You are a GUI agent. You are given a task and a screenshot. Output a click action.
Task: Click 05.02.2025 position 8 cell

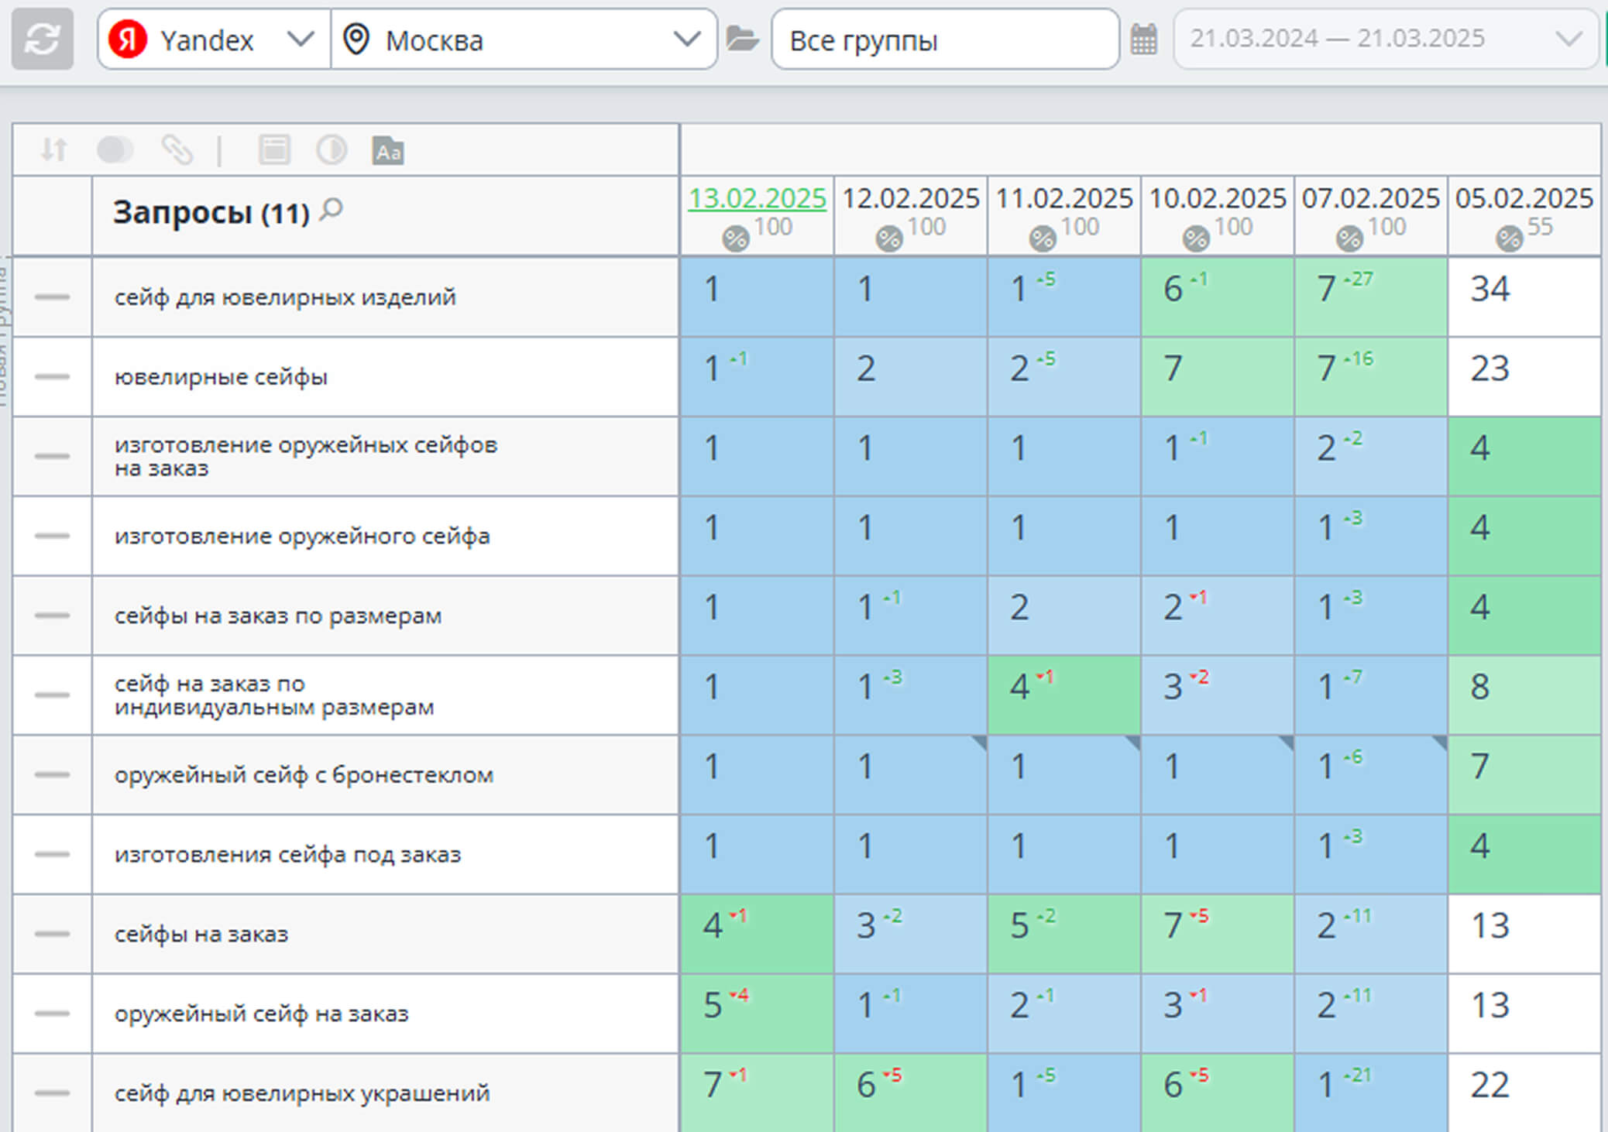point(1524,695)
